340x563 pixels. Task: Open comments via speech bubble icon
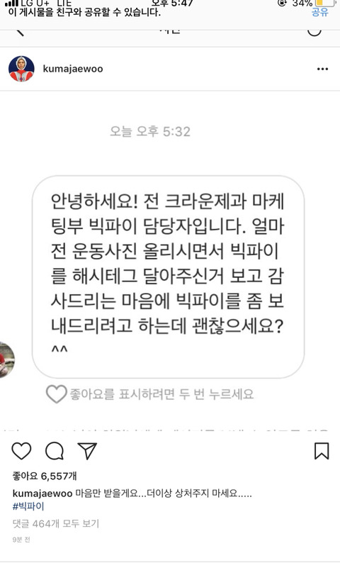pos(55,451)
